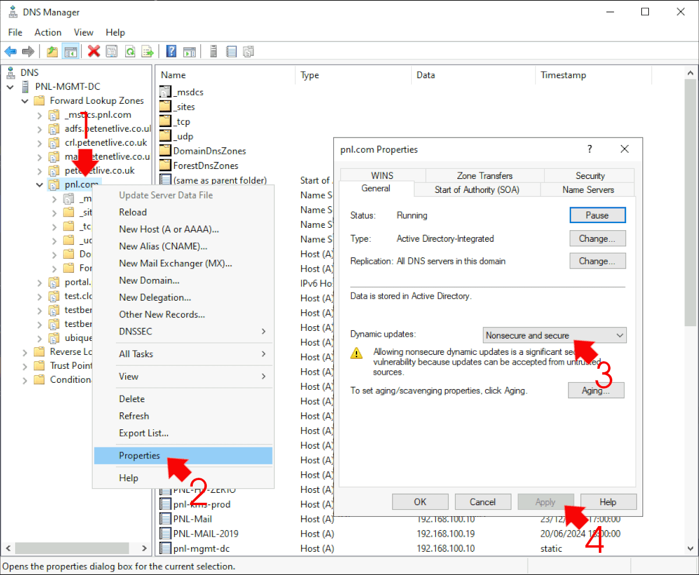Click the Pause button for zone status
The width and height of the screenshot is (699, 575).
click(x=597, y=215)
